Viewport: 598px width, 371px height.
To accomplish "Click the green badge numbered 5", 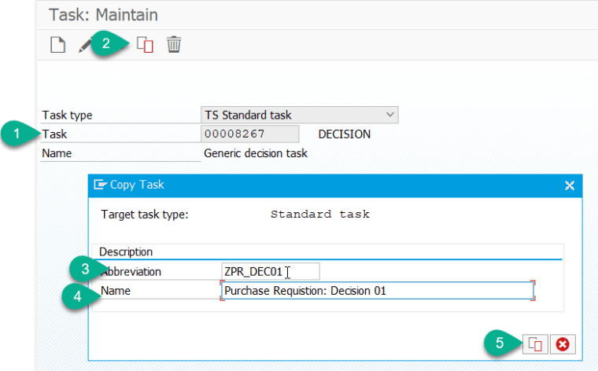I will (x=499, y=343).
